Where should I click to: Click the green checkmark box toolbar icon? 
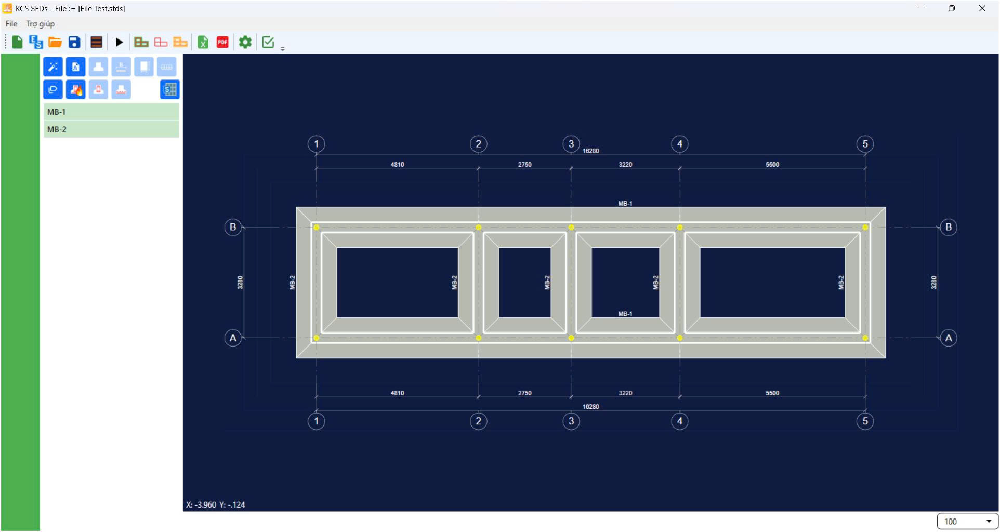pyautogui.click(x=268, y=42)
